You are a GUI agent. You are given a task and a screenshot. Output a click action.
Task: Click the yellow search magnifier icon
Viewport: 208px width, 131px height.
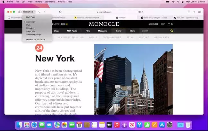tap(172, 31)
